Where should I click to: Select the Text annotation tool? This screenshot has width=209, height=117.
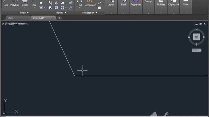click(79, 3)
